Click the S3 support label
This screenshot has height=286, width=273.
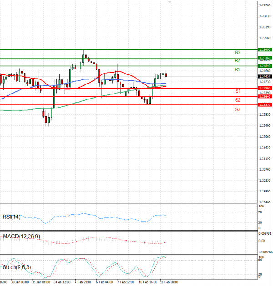[238, 110]
